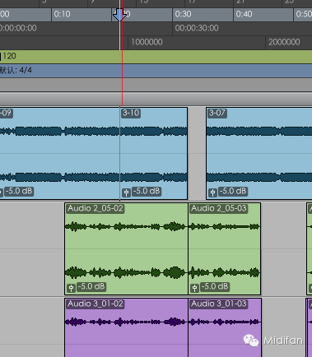Click the 00:00:30:00 timecode ruler value
Screen dimensions: 312x357
click(197, 28)
